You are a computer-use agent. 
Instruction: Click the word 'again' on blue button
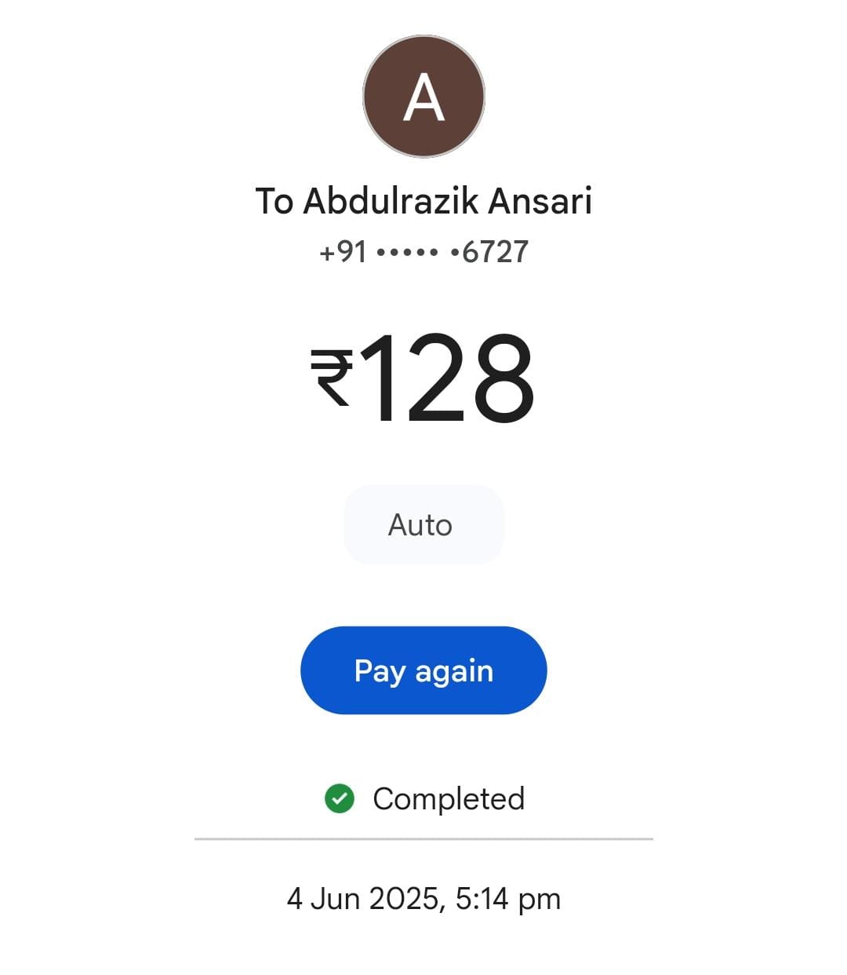tap(454, 673)
